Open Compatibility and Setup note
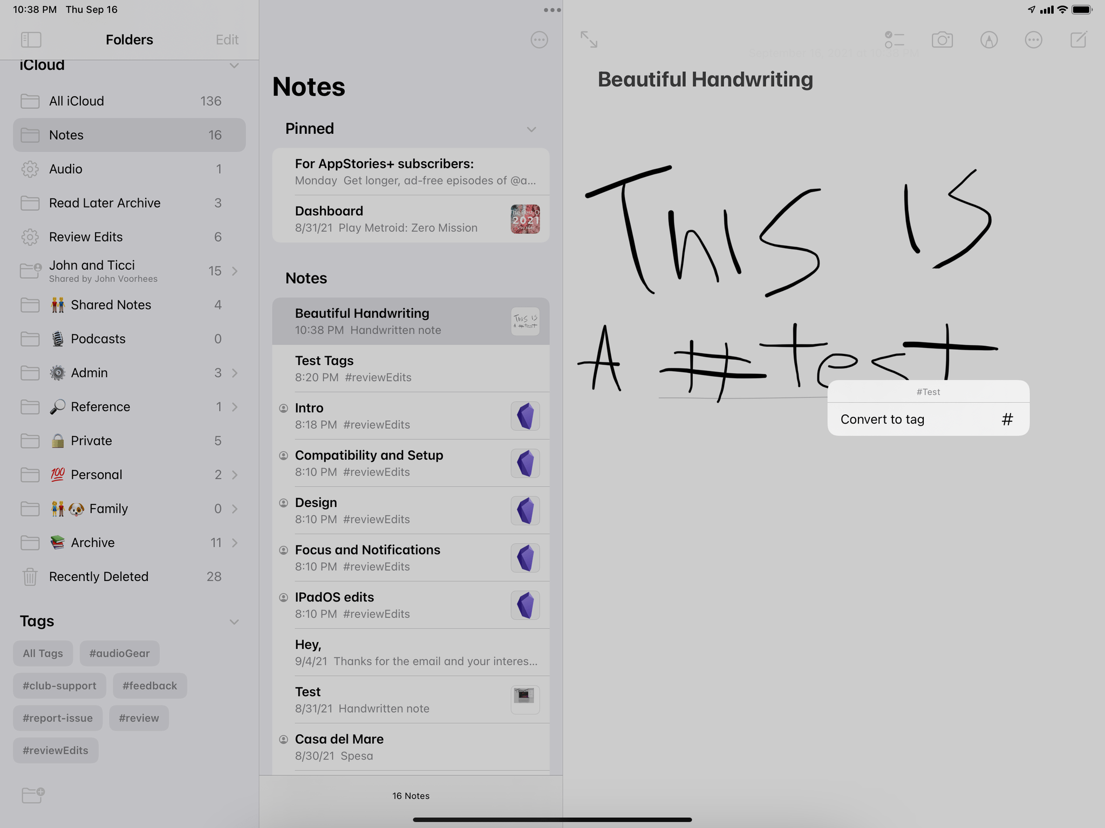 click(411, 463)
